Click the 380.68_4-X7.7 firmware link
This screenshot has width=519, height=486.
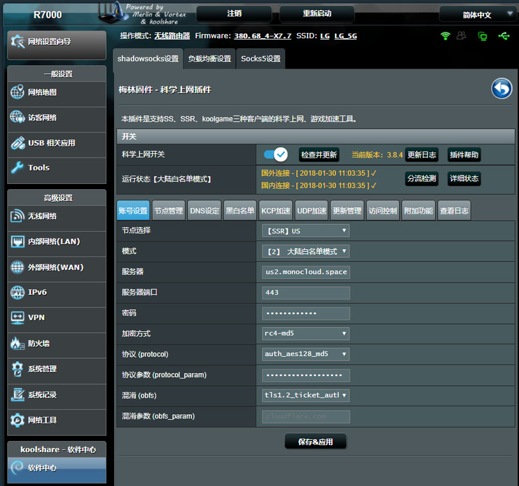(262, 36)
